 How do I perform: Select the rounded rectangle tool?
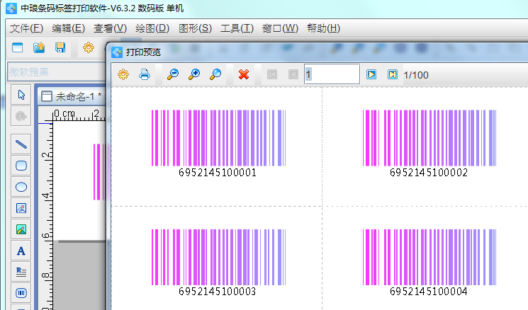21,166
